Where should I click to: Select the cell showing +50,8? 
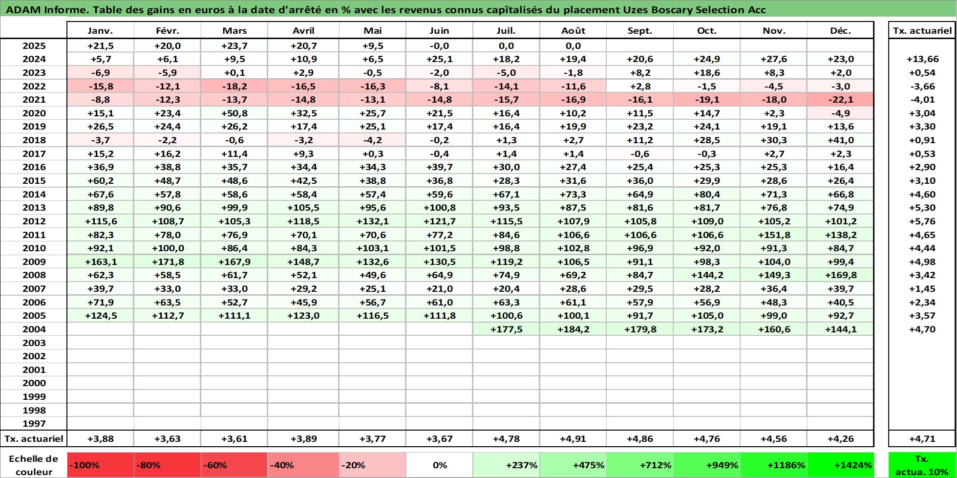point(234,113)
